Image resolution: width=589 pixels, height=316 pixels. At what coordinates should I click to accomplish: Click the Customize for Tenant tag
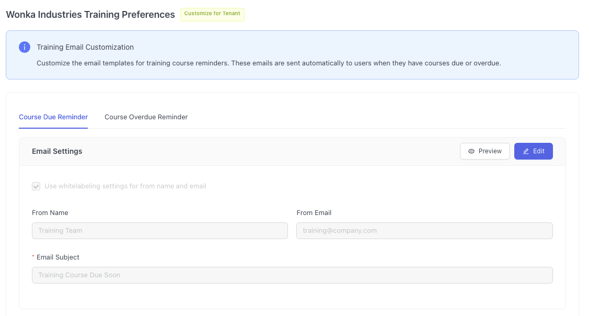(x=212, y=14)
